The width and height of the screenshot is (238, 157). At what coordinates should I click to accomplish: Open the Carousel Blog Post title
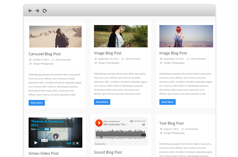click(45, 54)
